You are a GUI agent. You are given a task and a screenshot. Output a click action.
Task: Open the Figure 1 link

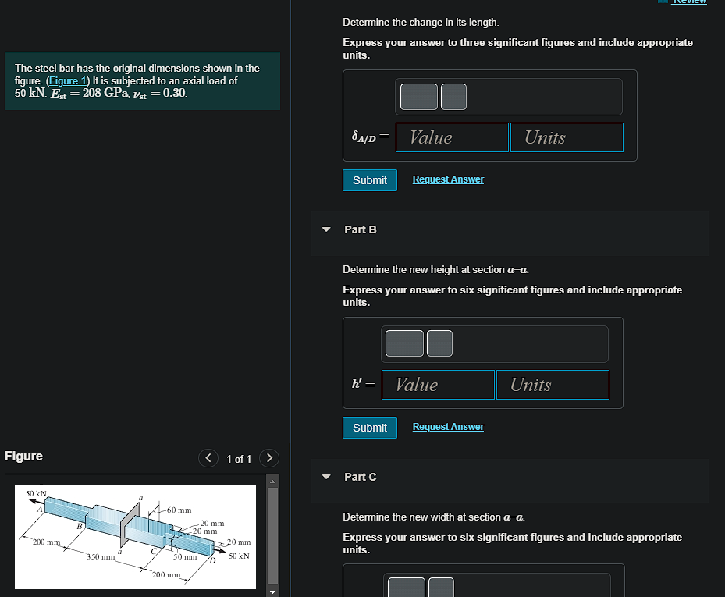point(68,80)
